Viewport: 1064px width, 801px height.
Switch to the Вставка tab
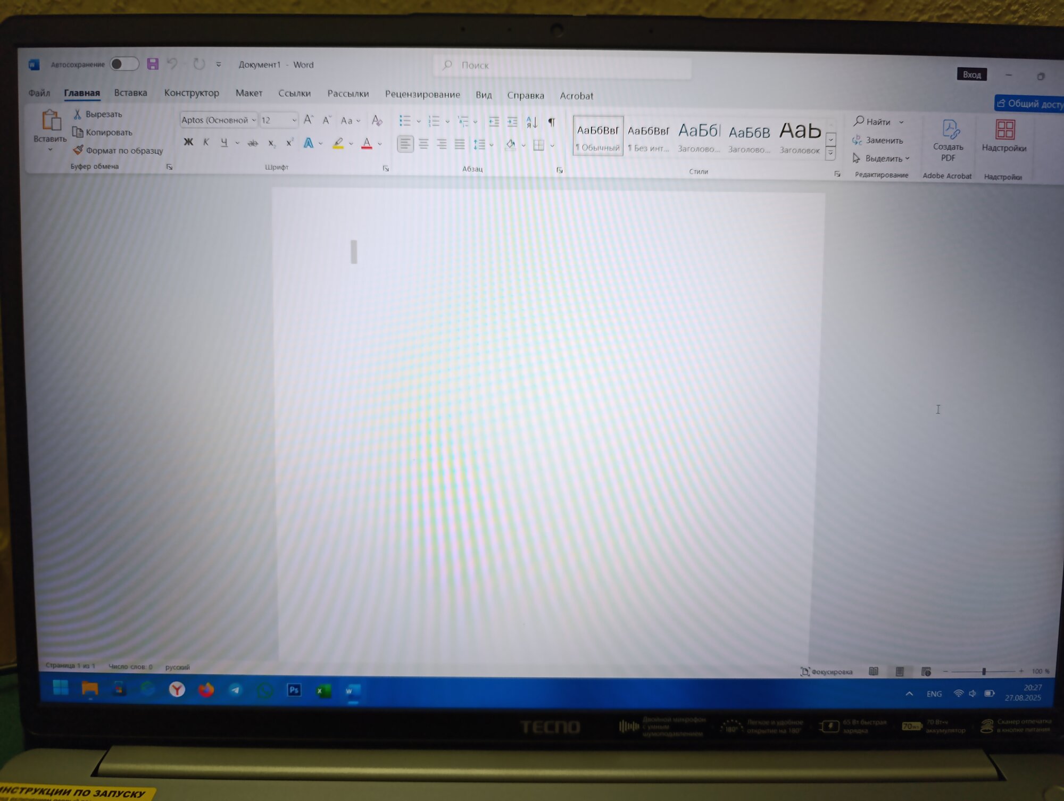pyautogui.click(x=131, y=93)
